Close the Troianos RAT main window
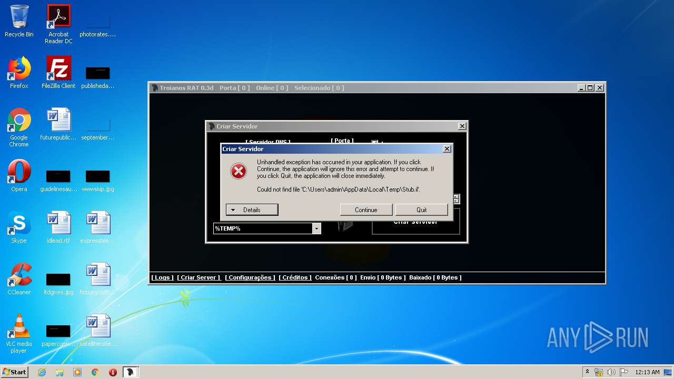The image size is (674, 379). (599, 88)
